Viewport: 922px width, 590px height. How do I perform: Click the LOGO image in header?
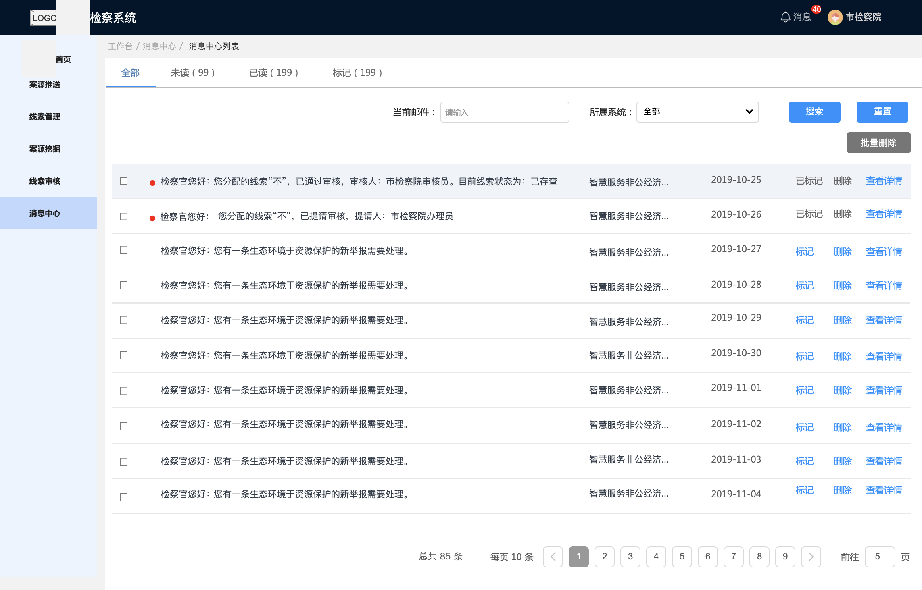point(44,18)
